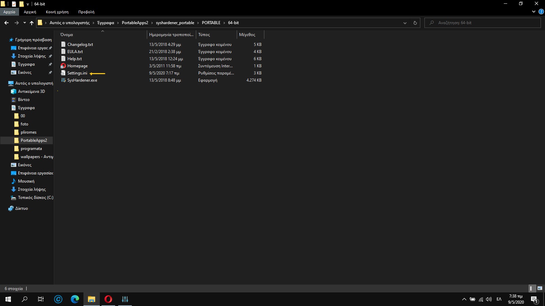The image size is (545, 306).
Task: Select the Changelog.txt file icon
Action: tap(63, 45)
